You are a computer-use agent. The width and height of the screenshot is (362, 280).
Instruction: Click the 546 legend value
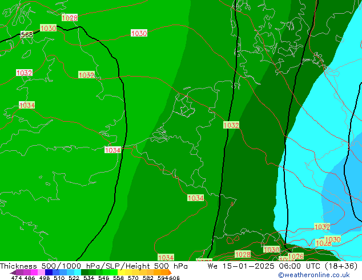pos(104,278)
